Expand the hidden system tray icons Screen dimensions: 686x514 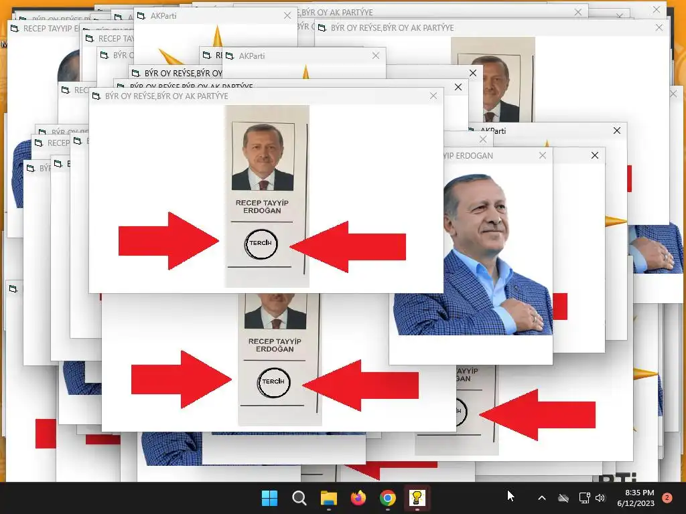click(x=541, y=498)
